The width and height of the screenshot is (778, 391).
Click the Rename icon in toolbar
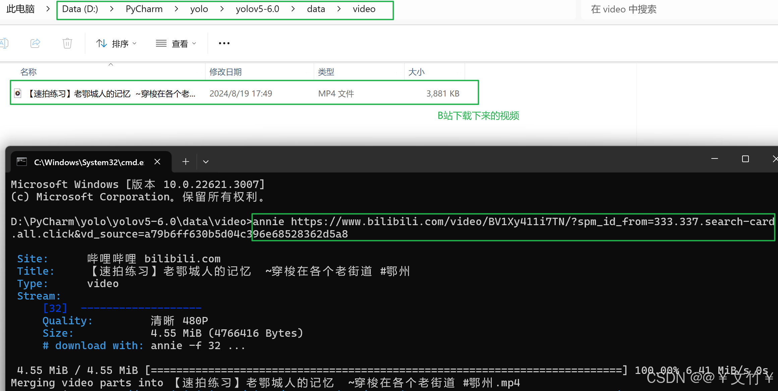click(x=4, y=43)
